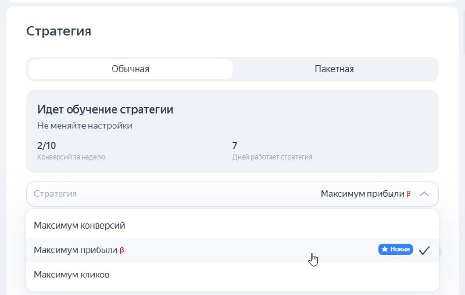The width and height of the screenshot is (465, 295).
Task: Switch to the Обычная strategy tab
Action: [x=130, y=69]
